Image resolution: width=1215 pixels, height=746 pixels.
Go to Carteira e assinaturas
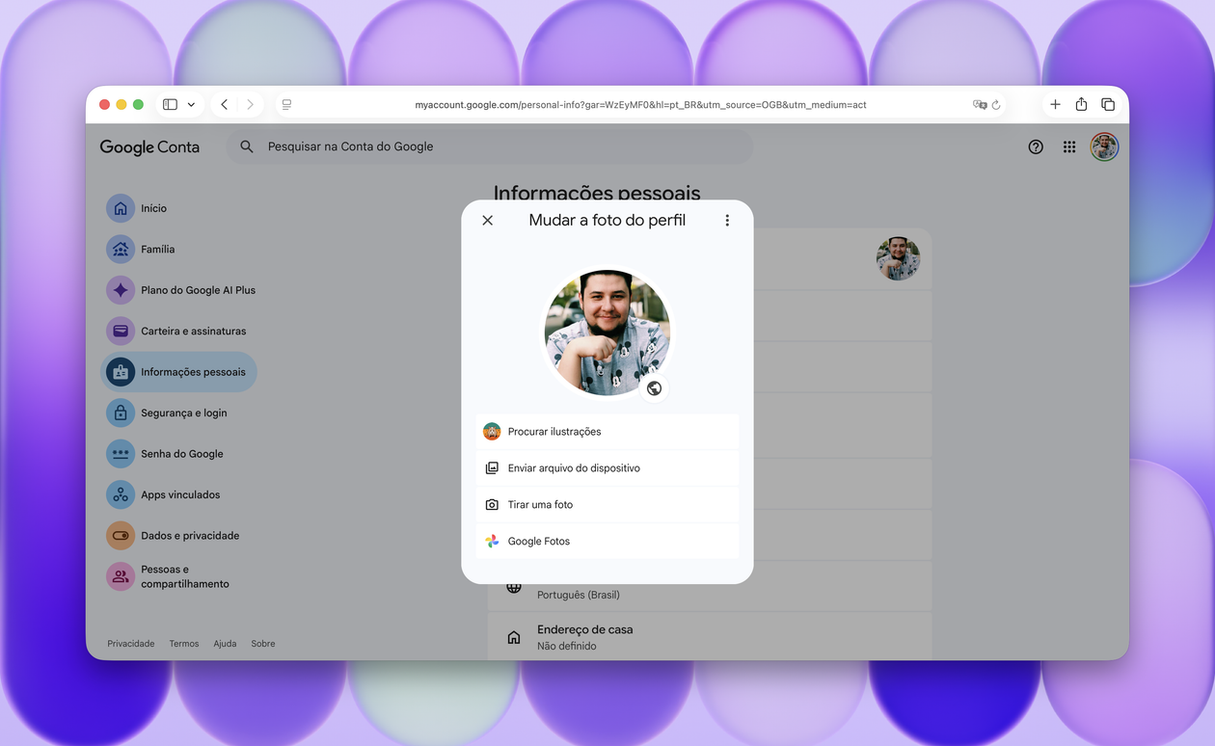pos(179,332)
